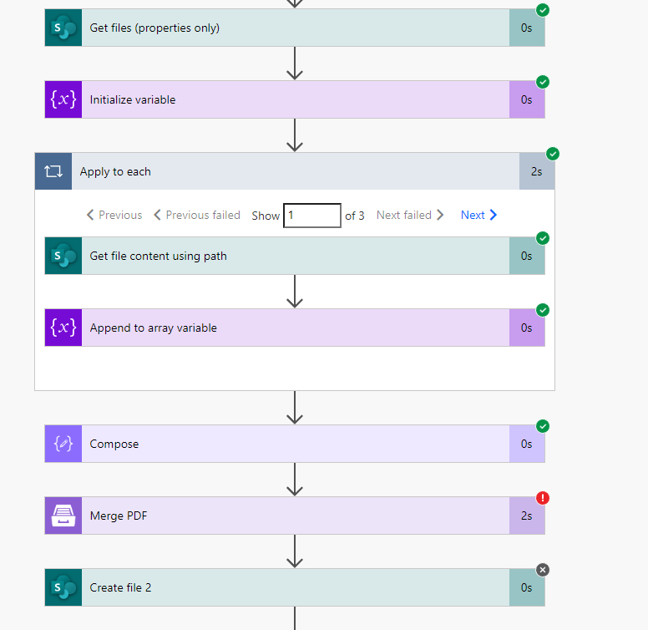
Task: Click the Apply to each loop icon
Action: (53, 171)
